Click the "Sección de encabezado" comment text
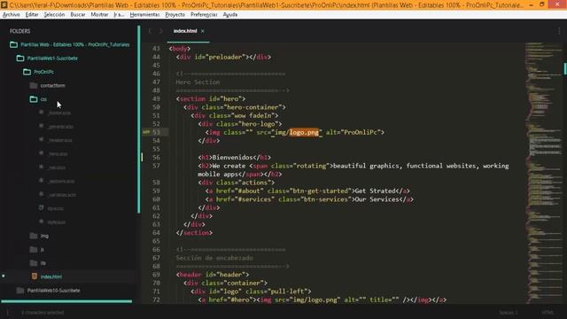The image size is (567, 319). [214, 258]
